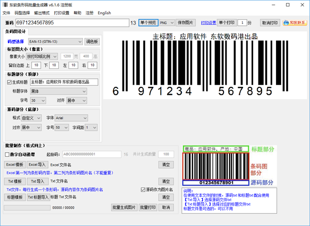Screen dimensions: 310x226
Task: Open the 打印设置 menu
Action: [x=61, y=13]
